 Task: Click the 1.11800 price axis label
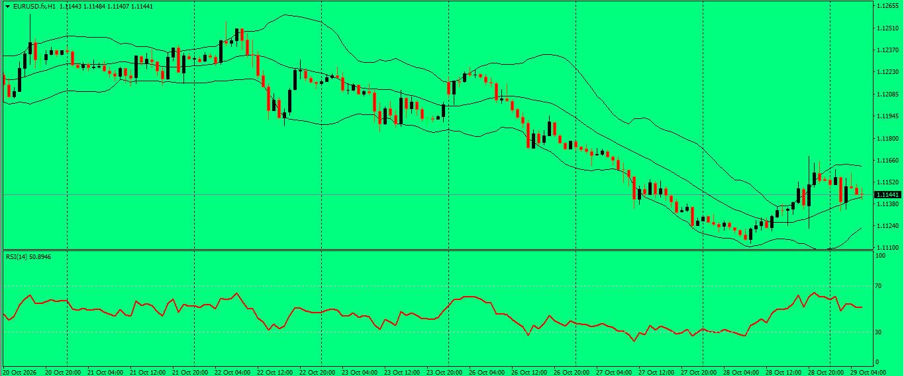coord(887,139)
